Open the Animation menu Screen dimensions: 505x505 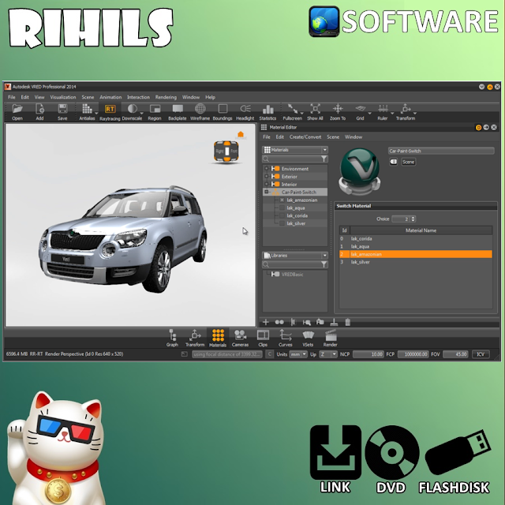[x=110, y=97]
